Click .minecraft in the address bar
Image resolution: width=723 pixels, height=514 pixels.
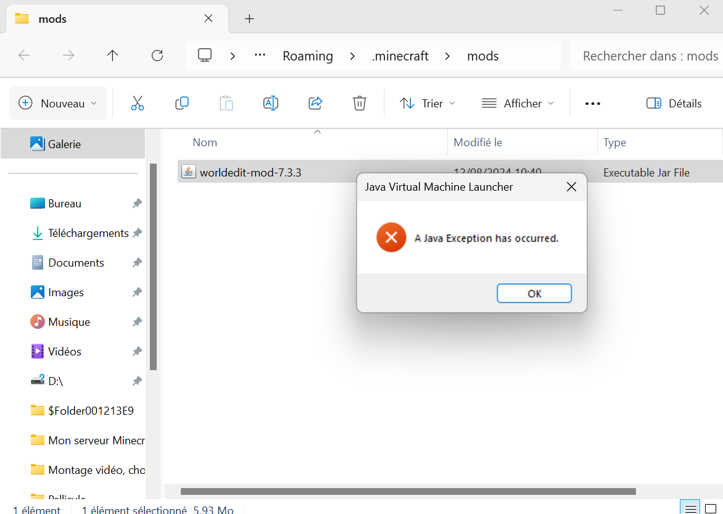(x=400, y=56)
